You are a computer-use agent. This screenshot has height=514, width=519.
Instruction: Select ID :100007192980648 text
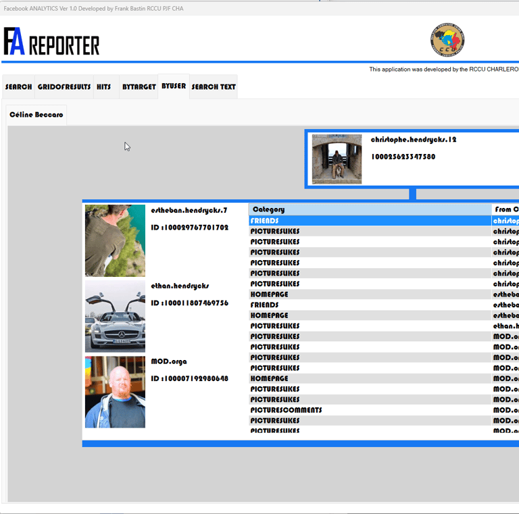coord(190,378)
